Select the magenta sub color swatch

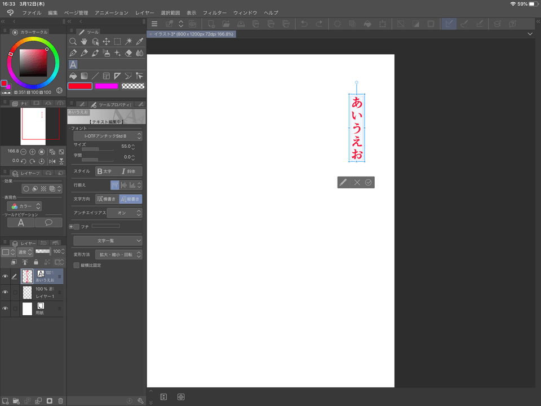[x=107, y=86]
